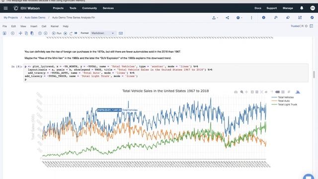The height and width of the screenshot is (179, 318).
Task: Open the Tools navigation menu
Action: click(x=73, y=8)
